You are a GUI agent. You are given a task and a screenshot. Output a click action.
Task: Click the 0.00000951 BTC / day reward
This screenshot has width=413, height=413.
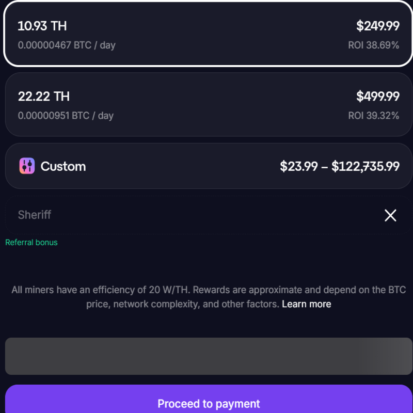click(x=66, y=116)
